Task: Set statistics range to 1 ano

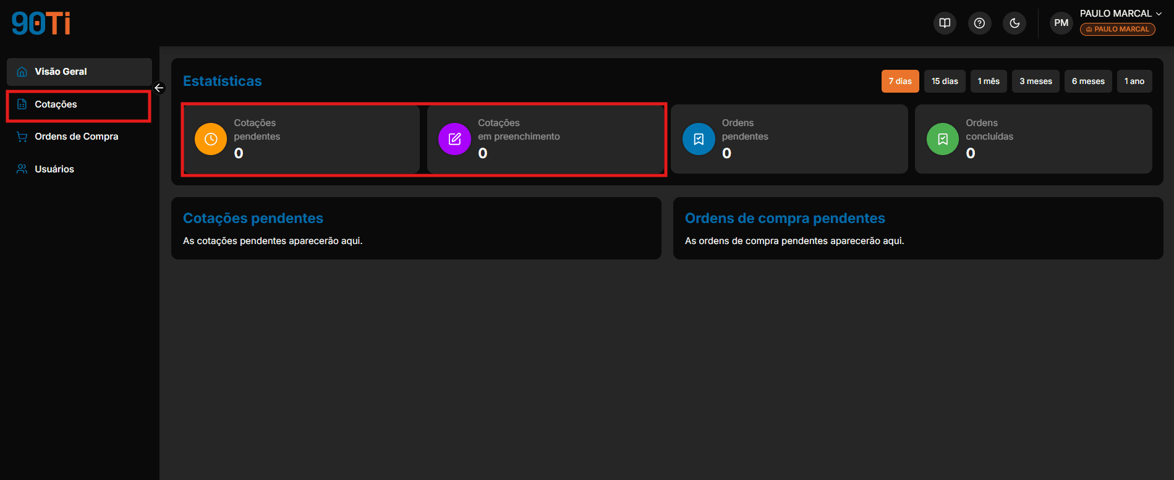Action: coord(1134,81)
